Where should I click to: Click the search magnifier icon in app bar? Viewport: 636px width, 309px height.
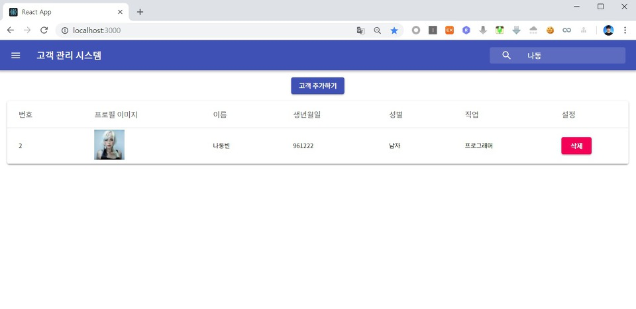(507, 56)
